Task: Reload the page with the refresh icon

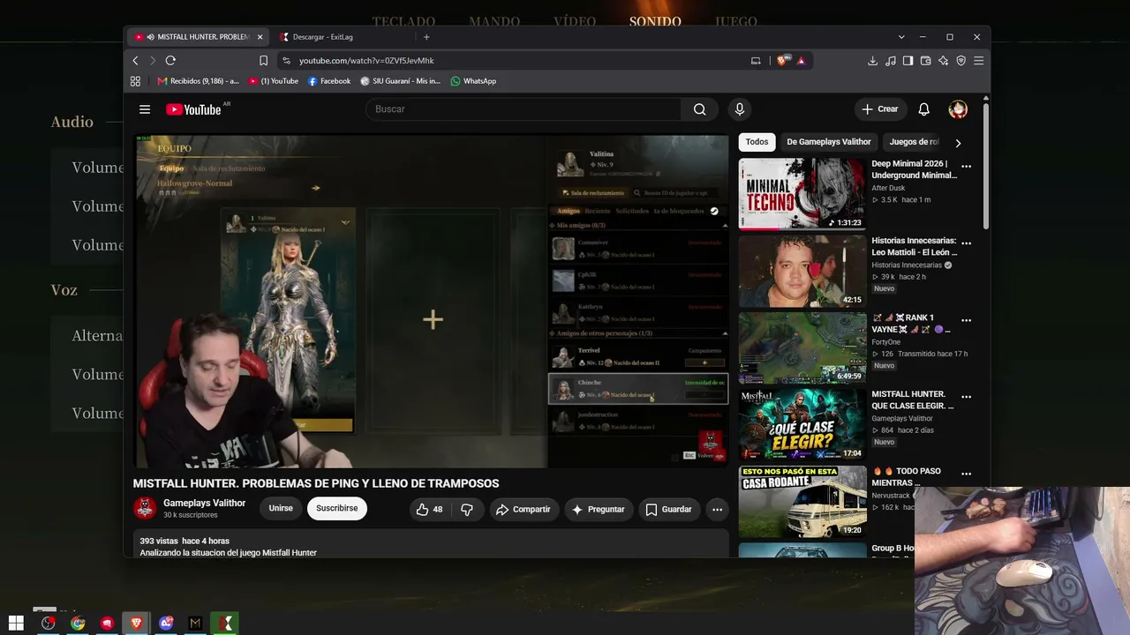Action: pyautogui.click(x=170, y=61)
